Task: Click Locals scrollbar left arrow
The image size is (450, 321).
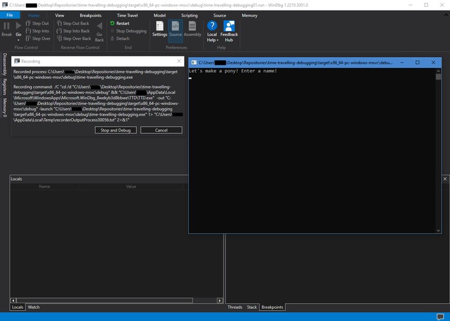Action: 13,301
